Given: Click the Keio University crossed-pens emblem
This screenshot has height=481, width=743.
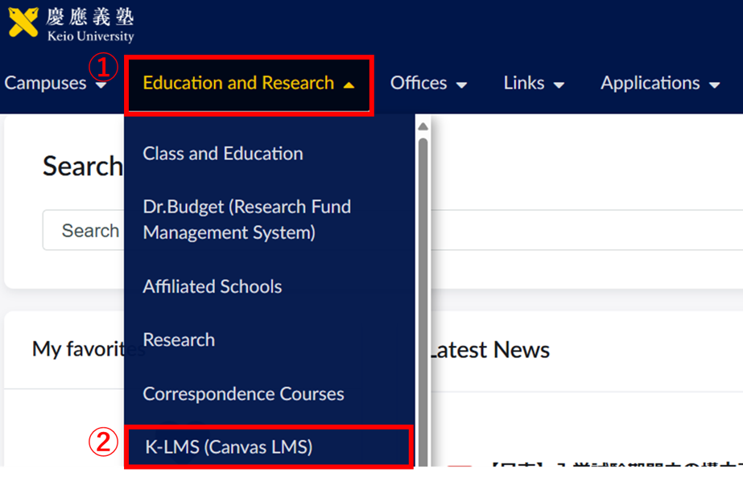Looking at the screenshot, I should pyautogui.click(x=23, y=23).
